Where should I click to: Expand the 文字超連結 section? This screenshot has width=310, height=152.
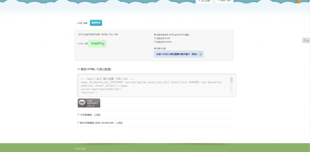coord(97,115)
